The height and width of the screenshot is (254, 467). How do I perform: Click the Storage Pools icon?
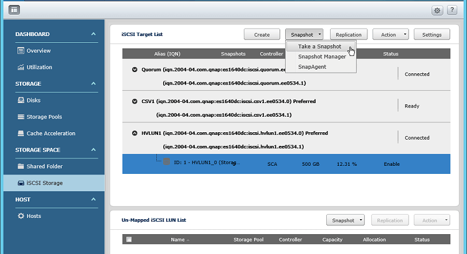(21, 117)
